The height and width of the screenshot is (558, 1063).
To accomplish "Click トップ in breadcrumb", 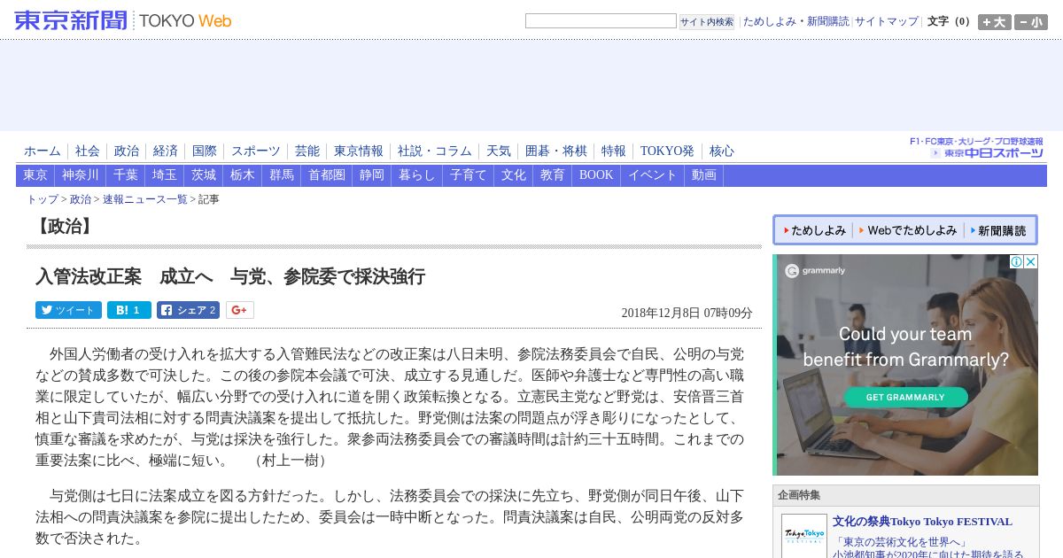I will tap(43, 199).
